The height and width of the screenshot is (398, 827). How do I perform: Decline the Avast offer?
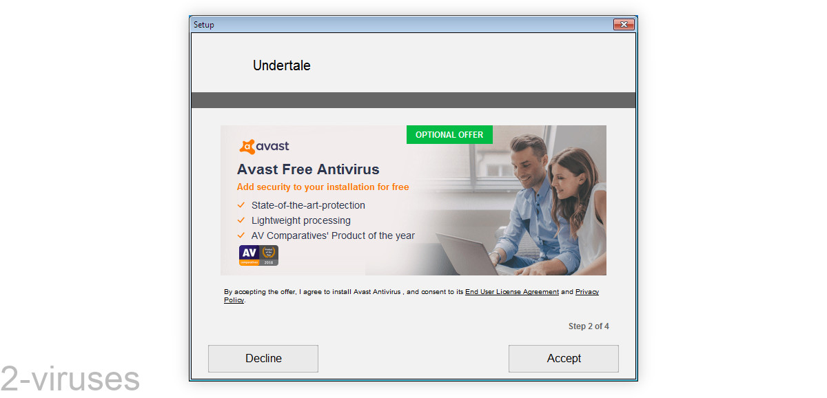tap(263, 359)
